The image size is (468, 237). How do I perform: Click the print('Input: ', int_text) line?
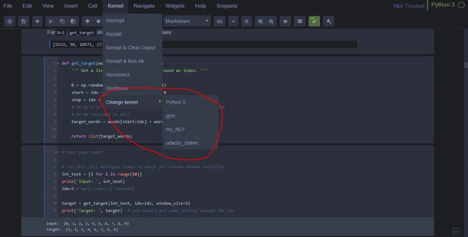pos(93,181)
